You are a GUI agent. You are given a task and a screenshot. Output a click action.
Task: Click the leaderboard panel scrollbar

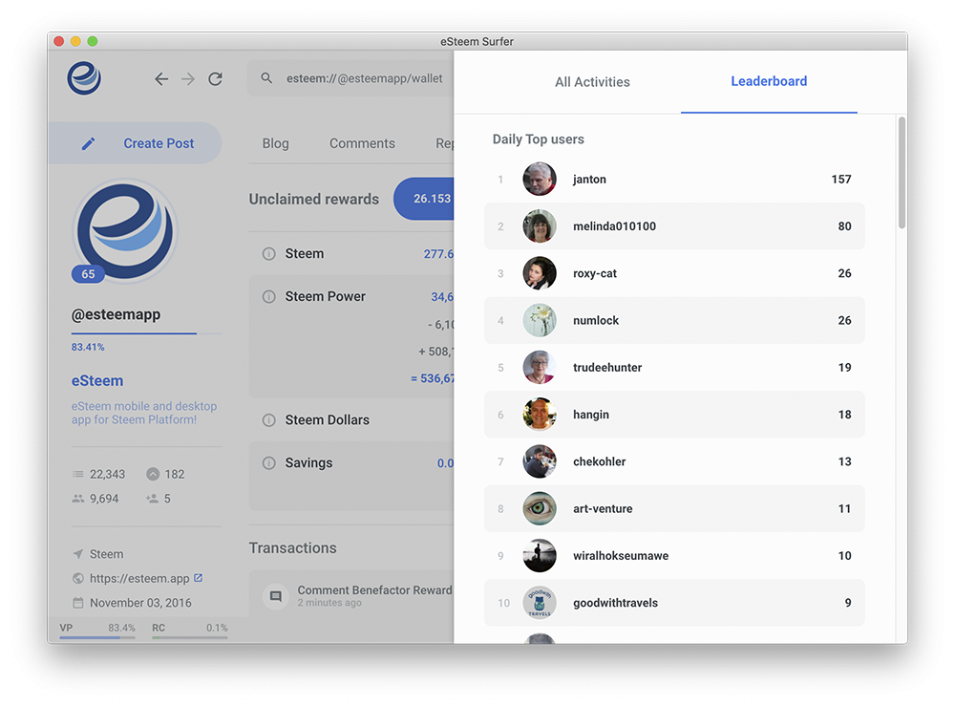[902, 173]
